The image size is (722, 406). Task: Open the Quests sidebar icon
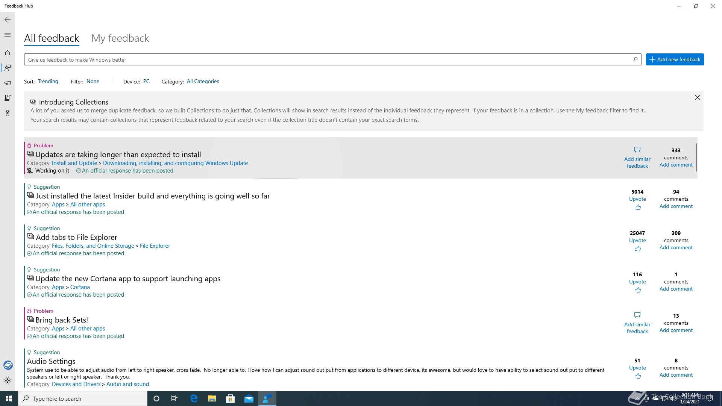click(8, 98)
